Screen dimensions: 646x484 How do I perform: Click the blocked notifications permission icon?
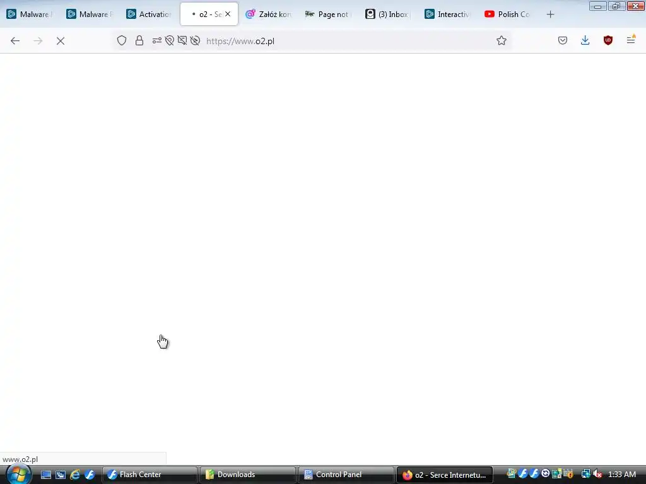pyautogui.click(x=182, y=40)
